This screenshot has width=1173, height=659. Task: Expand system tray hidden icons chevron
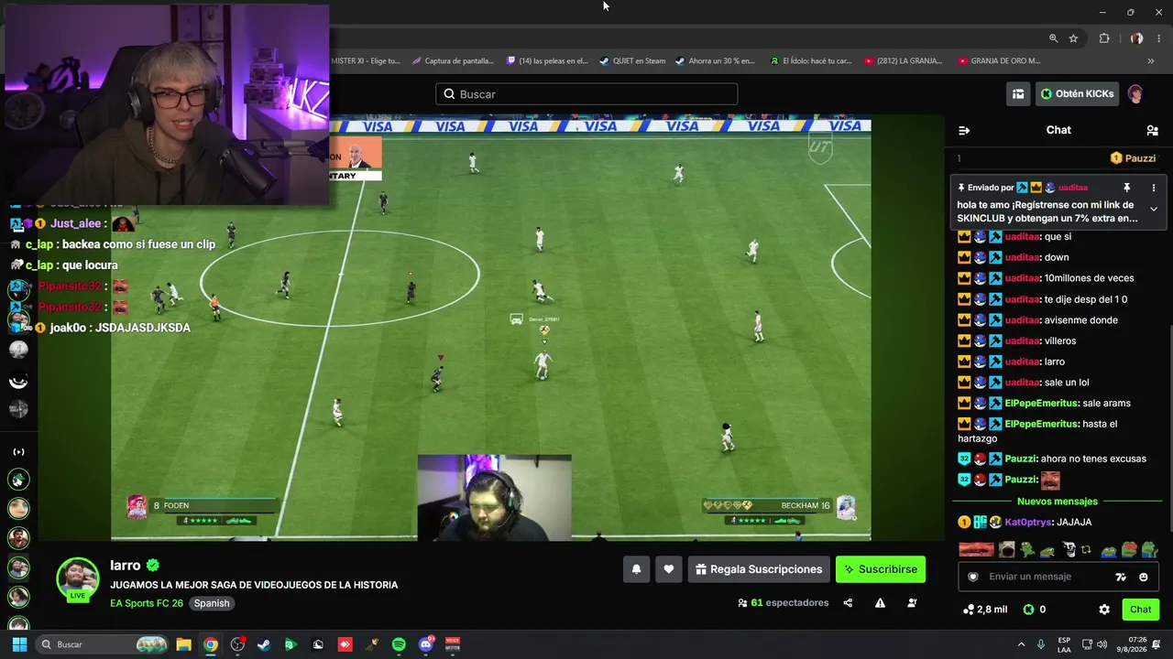click(1022, 644)
